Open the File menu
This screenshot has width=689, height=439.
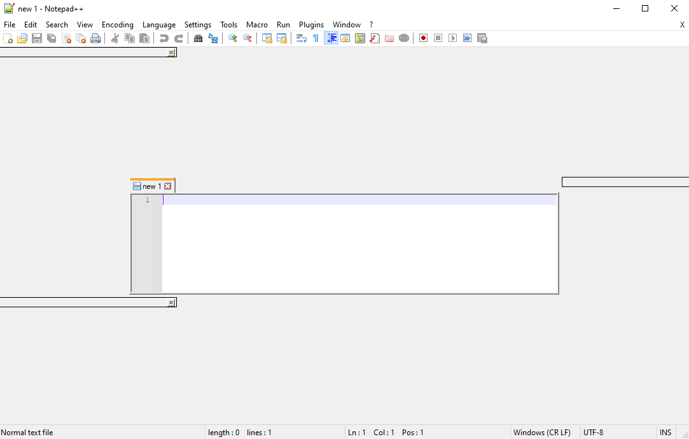click(x=10, y=25)
